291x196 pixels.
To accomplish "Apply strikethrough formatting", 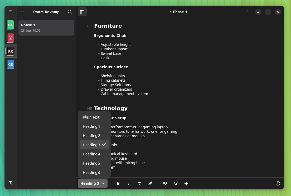I will point(139,183).
